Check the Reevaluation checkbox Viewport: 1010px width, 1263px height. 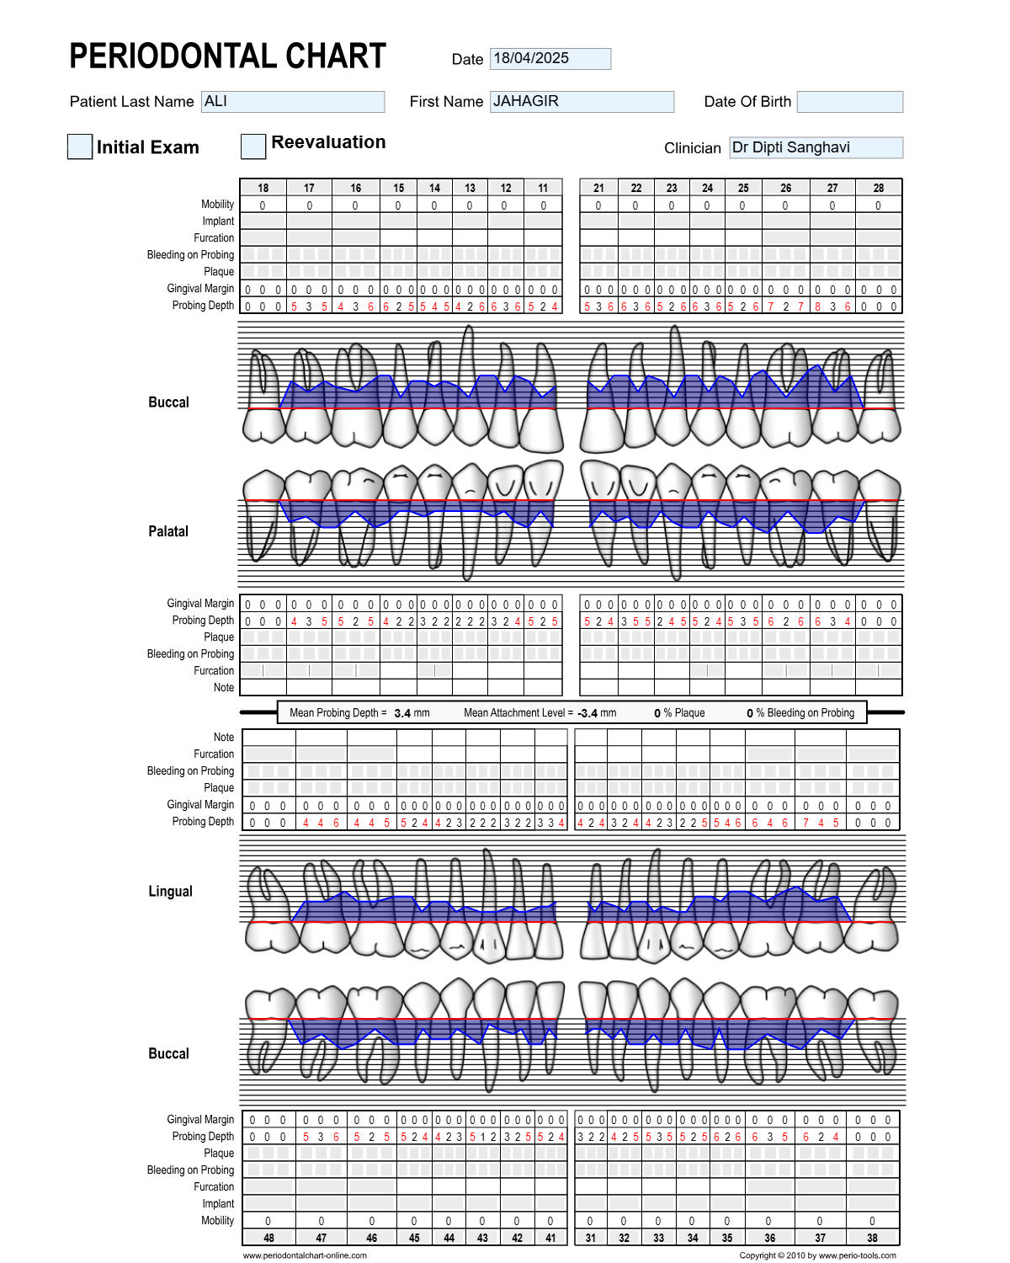253,147
